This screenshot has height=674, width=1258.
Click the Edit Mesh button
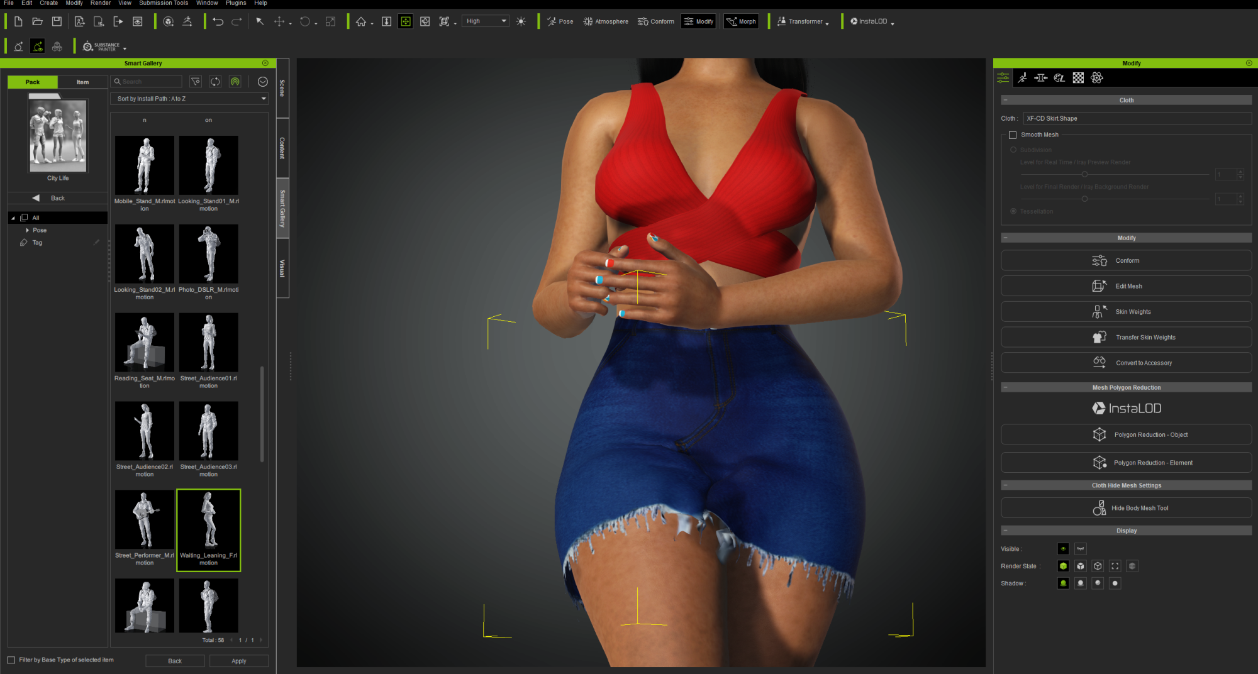(x=1126, y=286)
